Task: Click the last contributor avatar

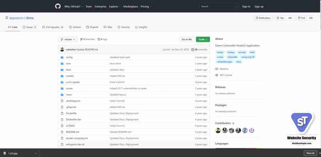Action: (252, 130)
